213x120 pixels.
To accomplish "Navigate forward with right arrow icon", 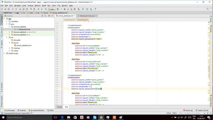I will (x=42, y=9).
